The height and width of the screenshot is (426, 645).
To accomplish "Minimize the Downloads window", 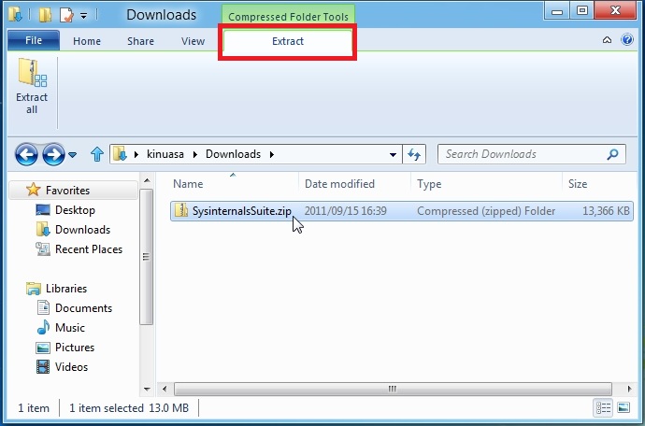I will (557, 10).
